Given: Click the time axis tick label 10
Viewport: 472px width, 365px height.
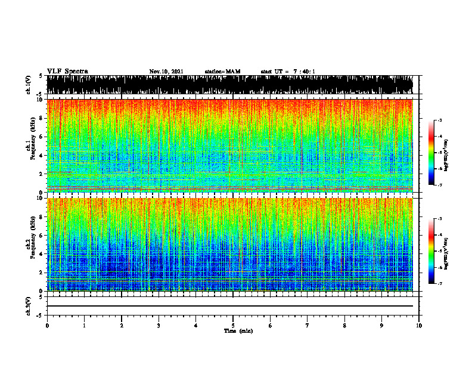Looking at the screenshot, I should tap(419, 326).
